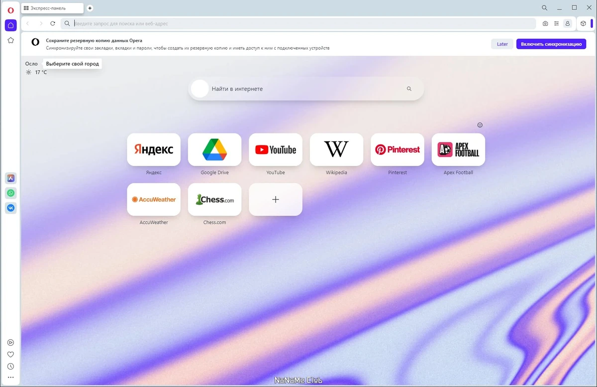
Task: Click the smiley feedback icon above tiles
Action: (480, 125)
